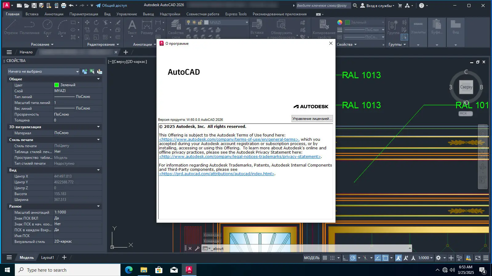
Task: Click the 'Управление лицензией...' button
Action: point(312,119)
